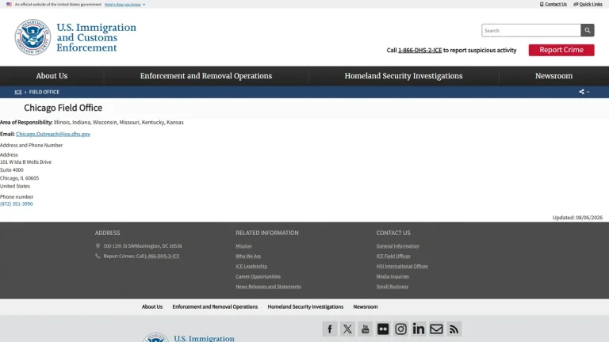Viewport: 609px width, 342px height.
Task: Open the Mission footer link
Action: point(243,246)
